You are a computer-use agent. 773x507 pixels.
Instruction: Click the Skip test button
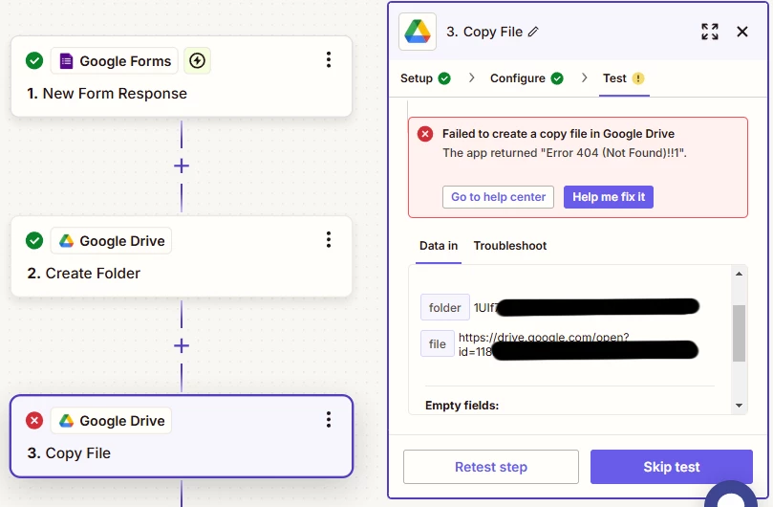click(x=672, y=467)
